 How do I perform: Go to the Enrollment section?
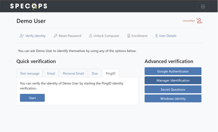(140, 36)
